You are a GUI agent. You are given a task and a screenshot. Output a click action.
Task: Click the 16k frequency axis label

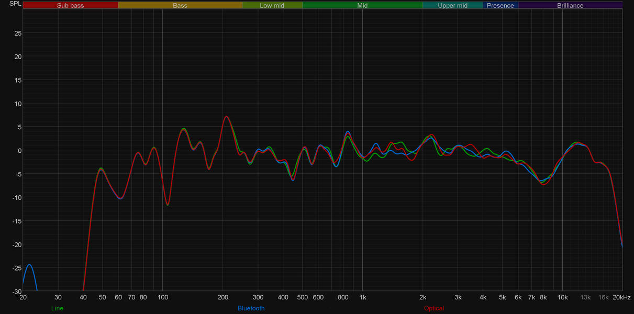tap(604, 297)
